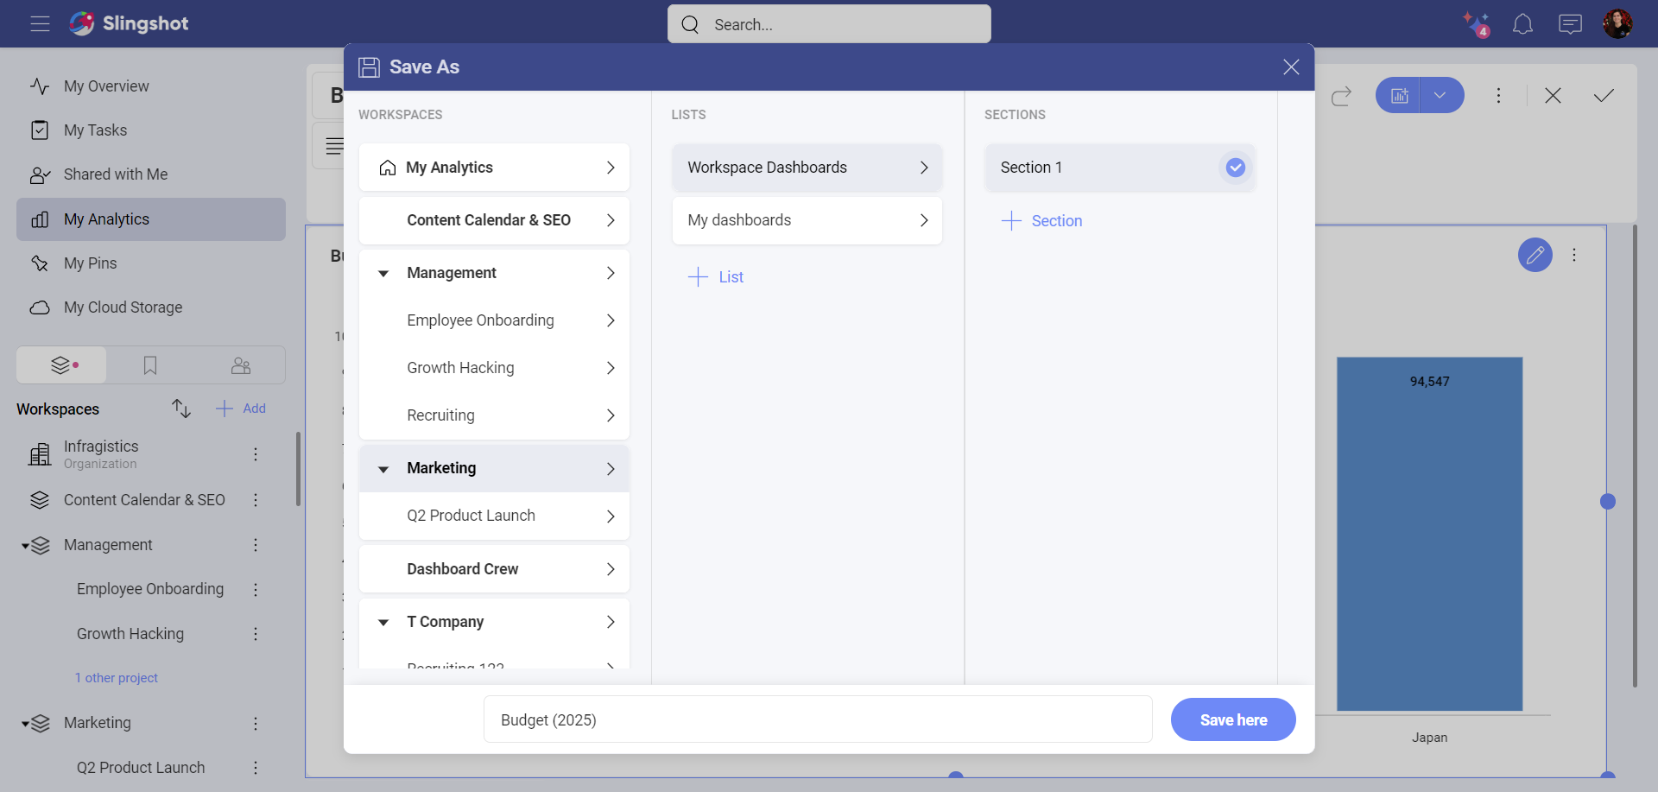Select Dashboard Crew workspace in dialog

click(494, 569)
